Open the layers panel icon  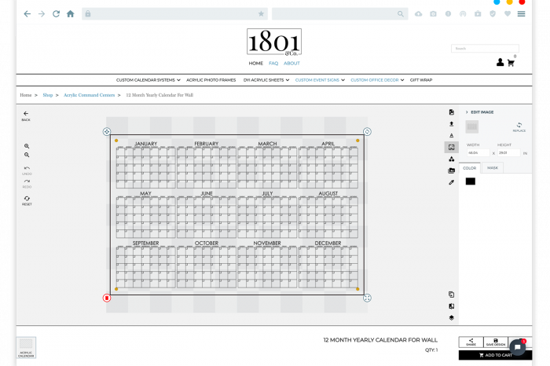point(452,318)
